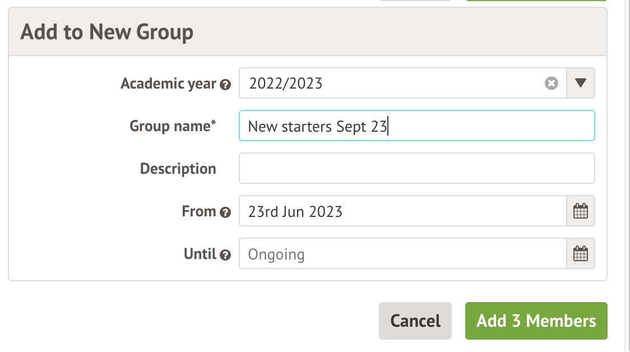Click the Group name text field

(x=416, y=126)
